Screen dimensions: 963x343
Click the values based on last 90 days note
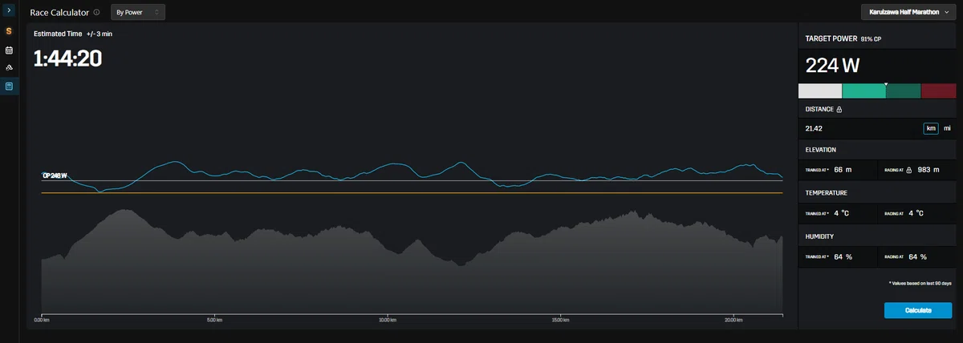pos(920,284)
